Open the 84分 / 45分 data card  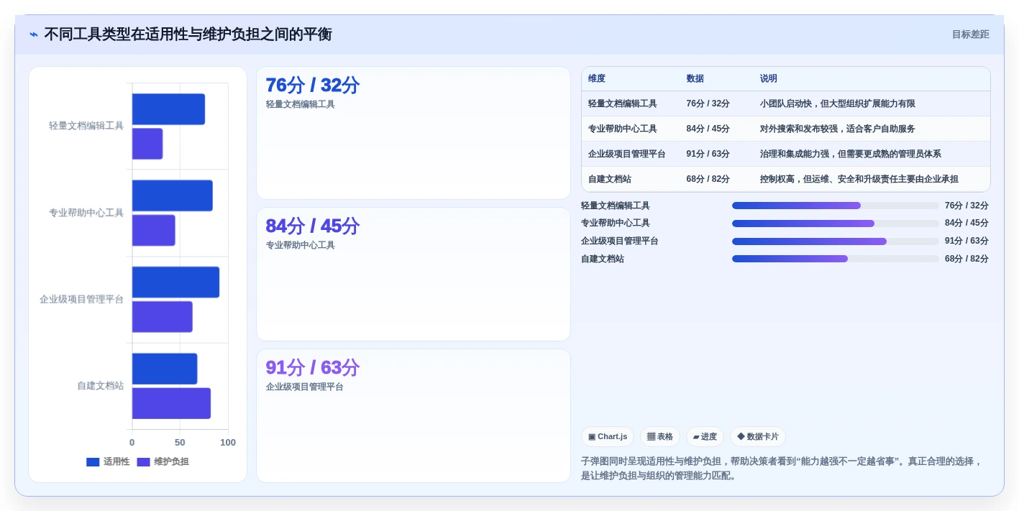(413, 274)
